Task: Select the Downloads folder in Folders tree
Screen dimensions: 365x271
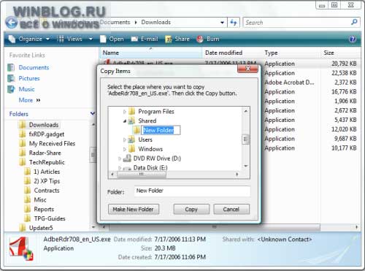Action: [44, 125]
